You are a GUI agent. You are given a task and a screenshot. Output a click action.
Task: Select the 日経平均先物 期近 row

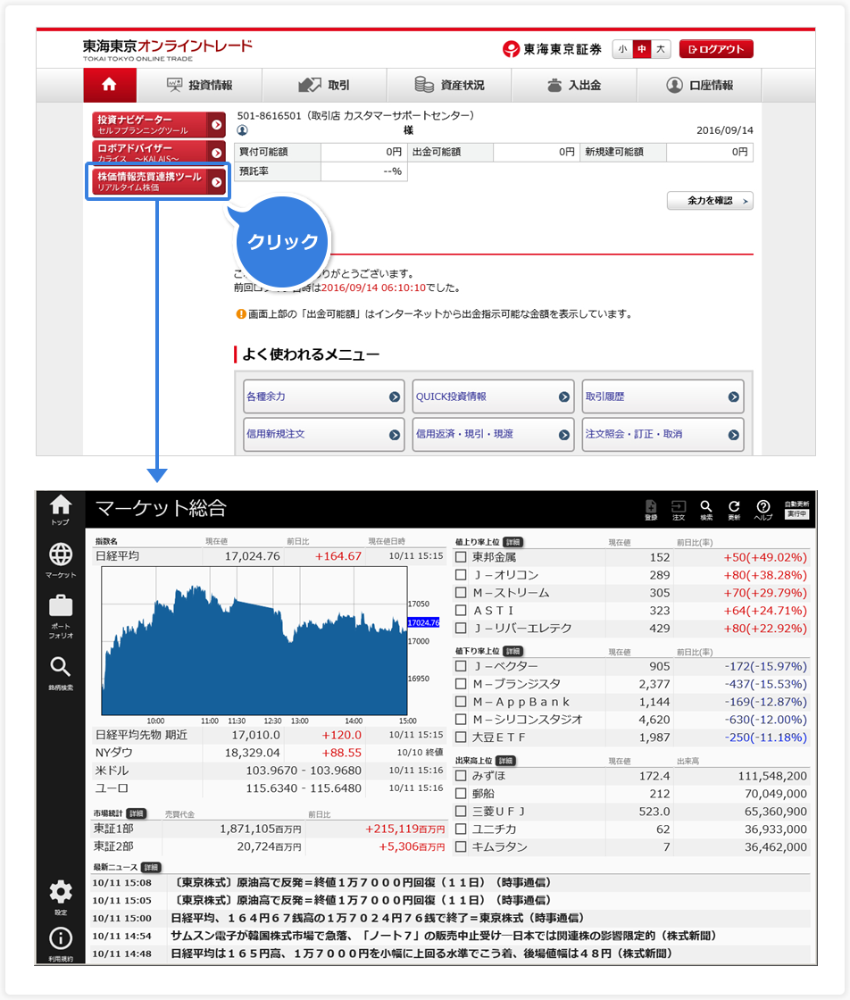point(269,736)
